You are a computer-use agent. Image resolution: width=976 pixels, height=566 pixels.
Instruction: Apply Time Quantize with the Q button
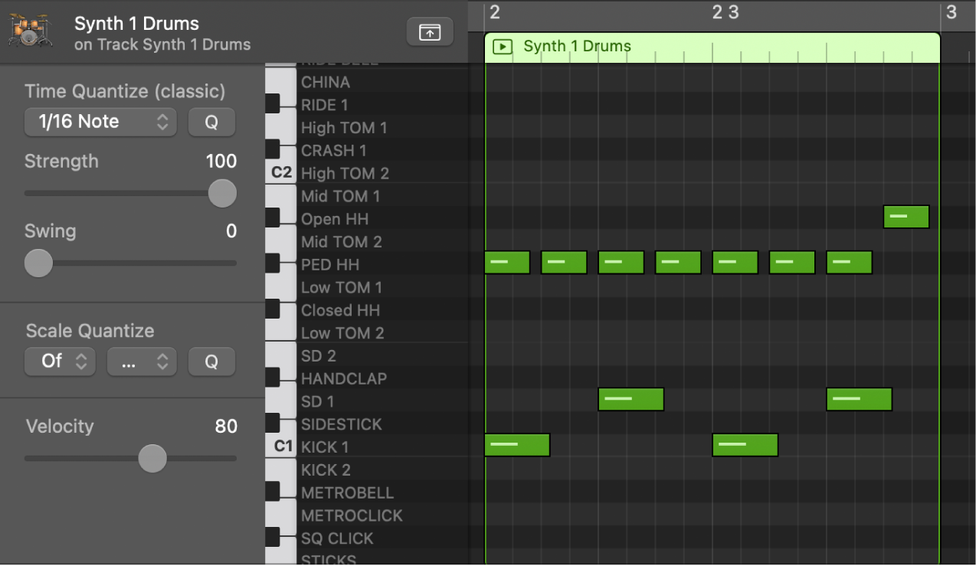click(211, 121)
